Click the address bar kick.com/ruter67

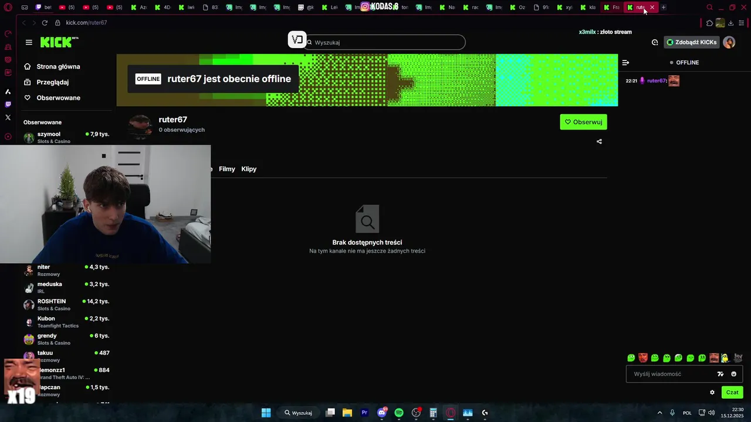click(86, 22)
